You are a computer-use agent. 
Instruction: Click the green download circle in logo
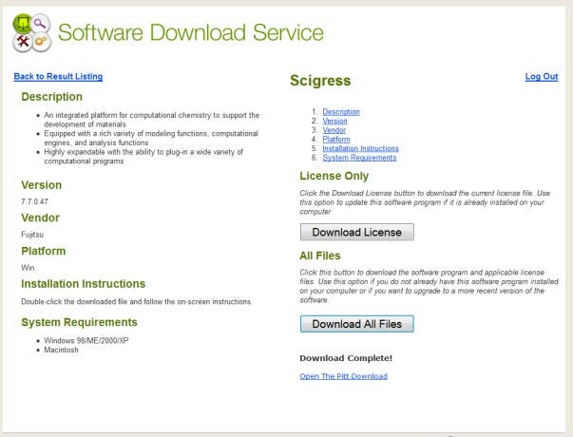(23, 24)
